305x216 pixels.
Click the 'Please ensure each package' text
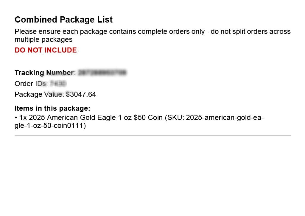(x=56, y=31)
